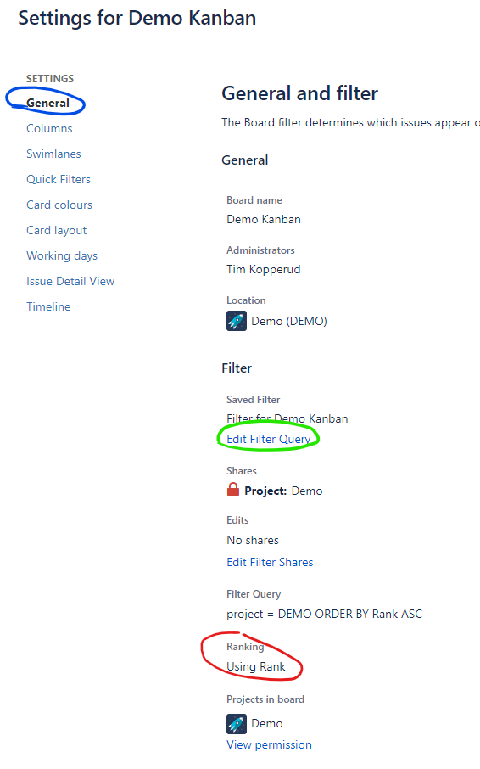Click the red lock icon under Shares
This screenshot has width=480, height=769.
[x=233, y=490]
